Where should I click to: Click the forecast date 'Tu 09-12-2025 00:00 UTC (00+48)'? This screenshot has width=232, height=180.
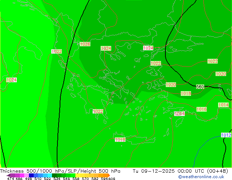click(x=180, y=171)
